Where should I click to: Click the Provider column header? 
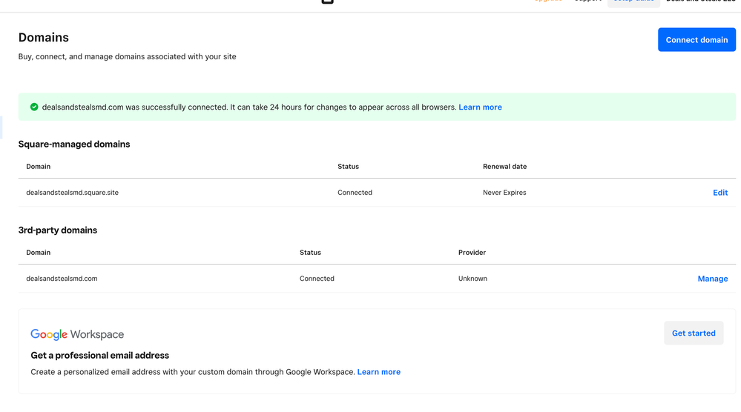point(472,253)
